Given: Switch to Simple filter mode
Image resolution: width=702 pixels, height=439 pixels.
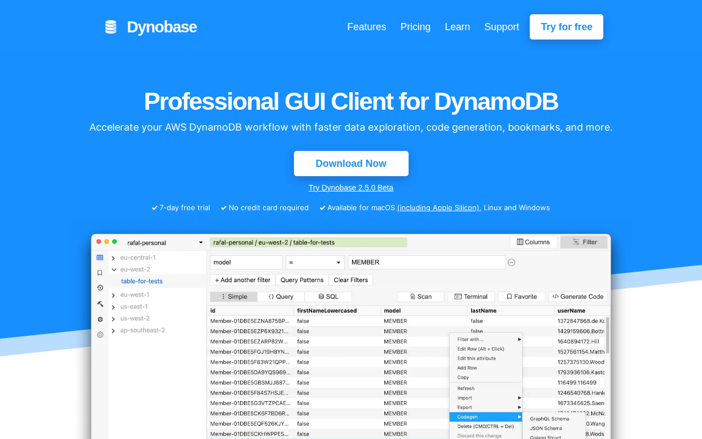Looking at the screenshot, I should click(234, 296).
